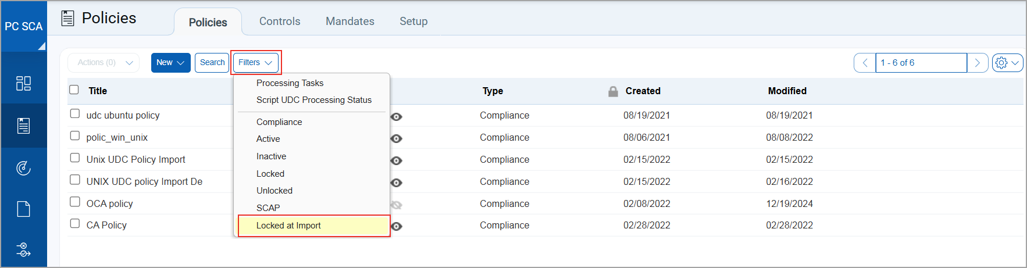1027x268 pixels.
Task: Toggle eye icon for udc ubuntu policy row
Action: click(x=397, y=117)
